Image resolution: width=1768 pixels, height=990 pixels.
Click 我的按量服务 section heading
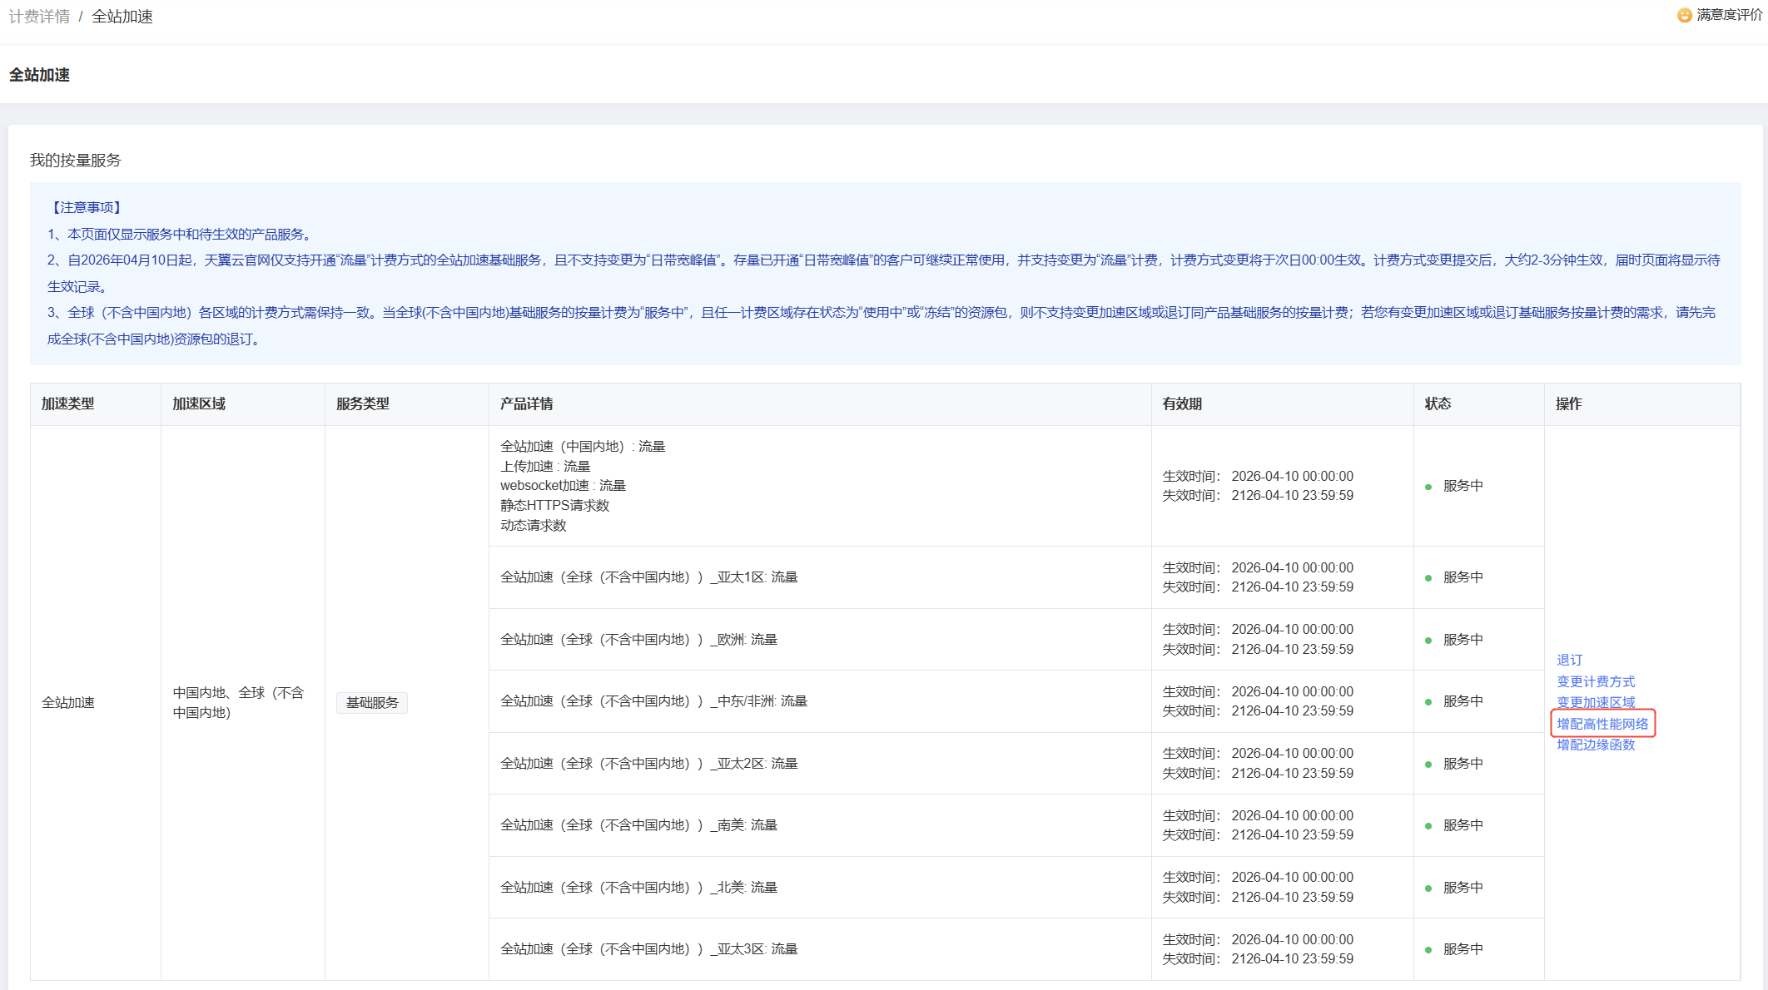75,161
